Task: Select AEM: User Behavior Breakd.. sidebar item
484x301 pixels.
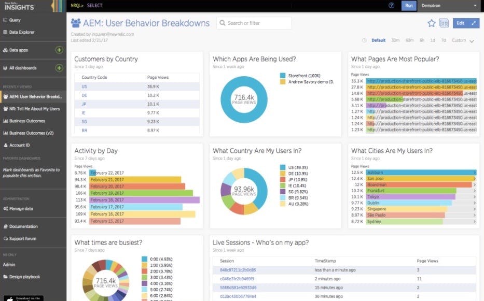Action: coord(33,96)
